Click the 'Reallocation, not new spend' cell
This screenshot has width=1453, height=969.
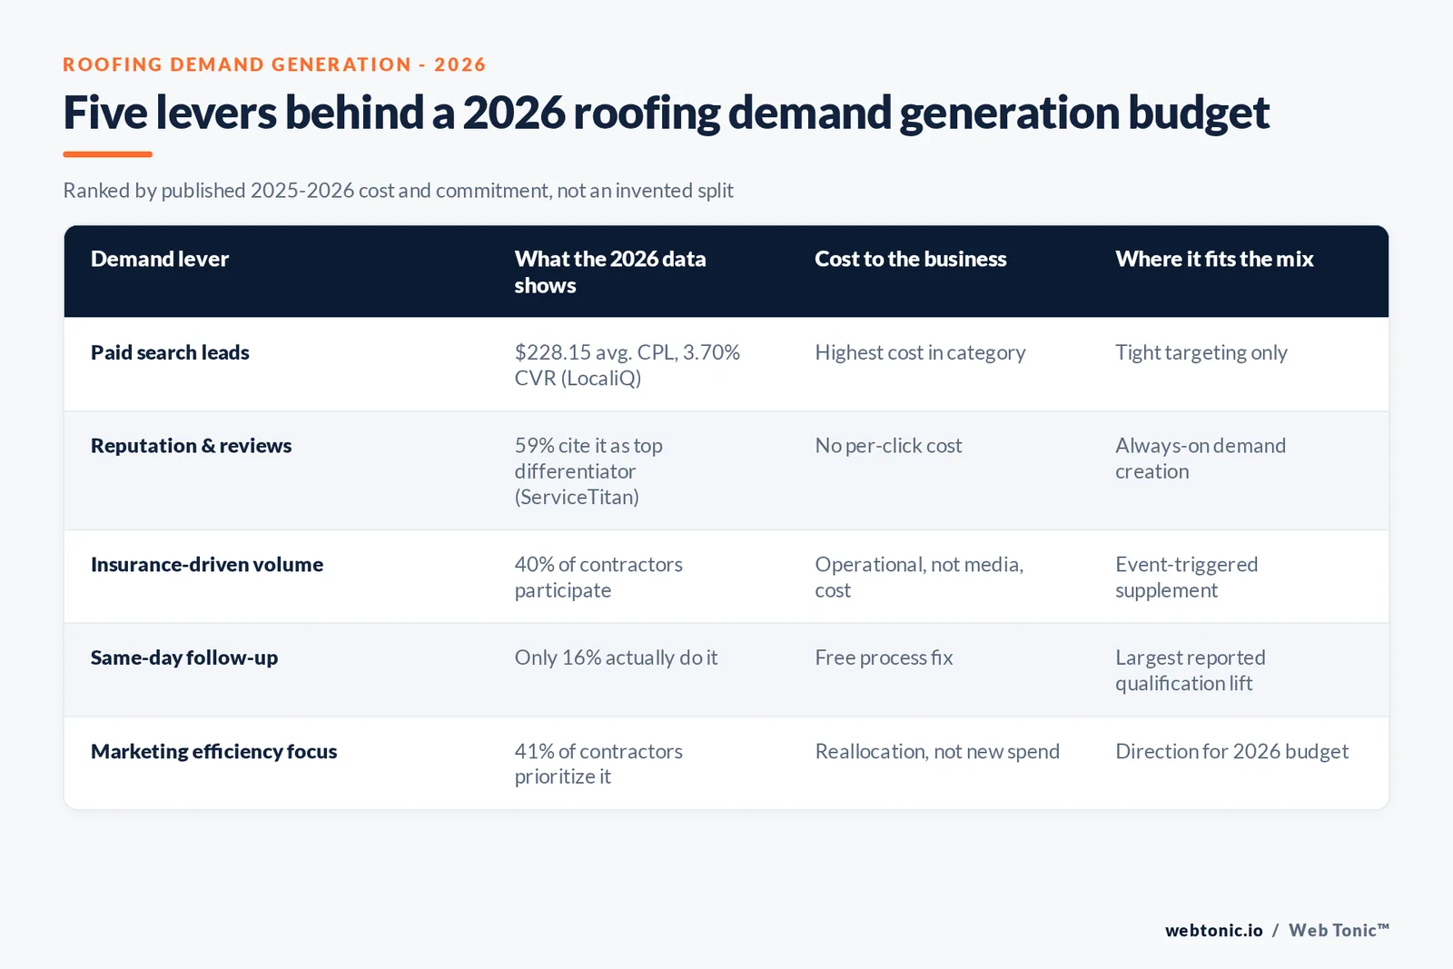(937, 751)
